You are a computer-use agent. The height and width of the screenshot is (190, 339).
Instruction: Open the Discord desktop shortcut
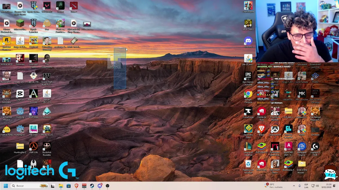[248, 42]
